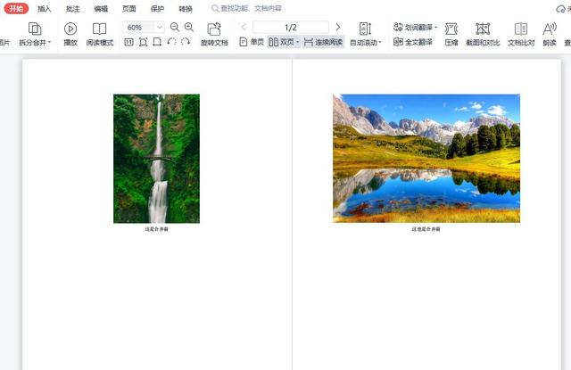Screen dimensions: 571x370
Task: Click the 压缩 compress tool
Action: point(451,34)
